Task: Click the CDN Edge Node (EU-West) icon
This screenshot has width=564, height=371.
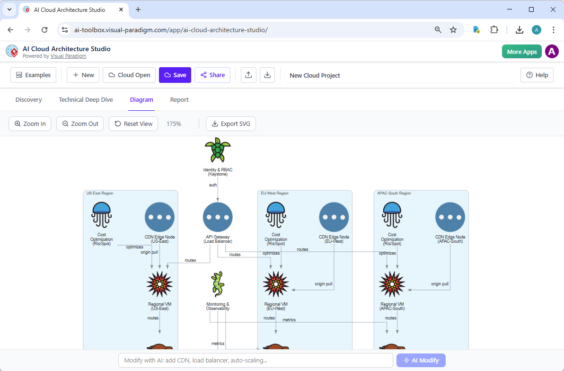Action: pos(334,216)
